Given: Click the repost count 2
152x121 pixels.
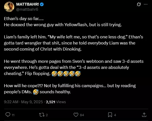Looking at the screenshot, I should tap(47, 115).
